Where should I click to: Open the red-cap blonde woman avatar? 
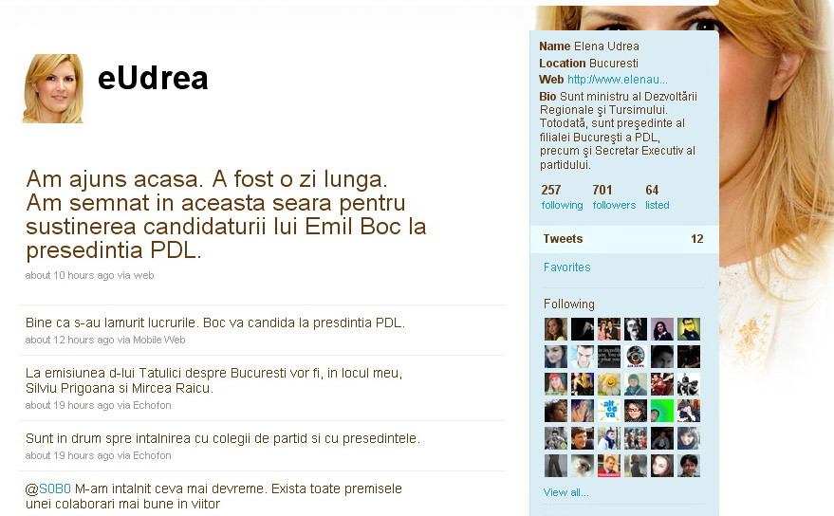click(556, 384)
